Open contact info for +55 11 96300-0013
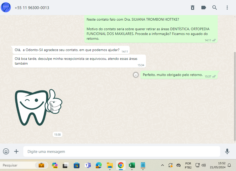The image size is (236, 171). [x=32, y=8]
